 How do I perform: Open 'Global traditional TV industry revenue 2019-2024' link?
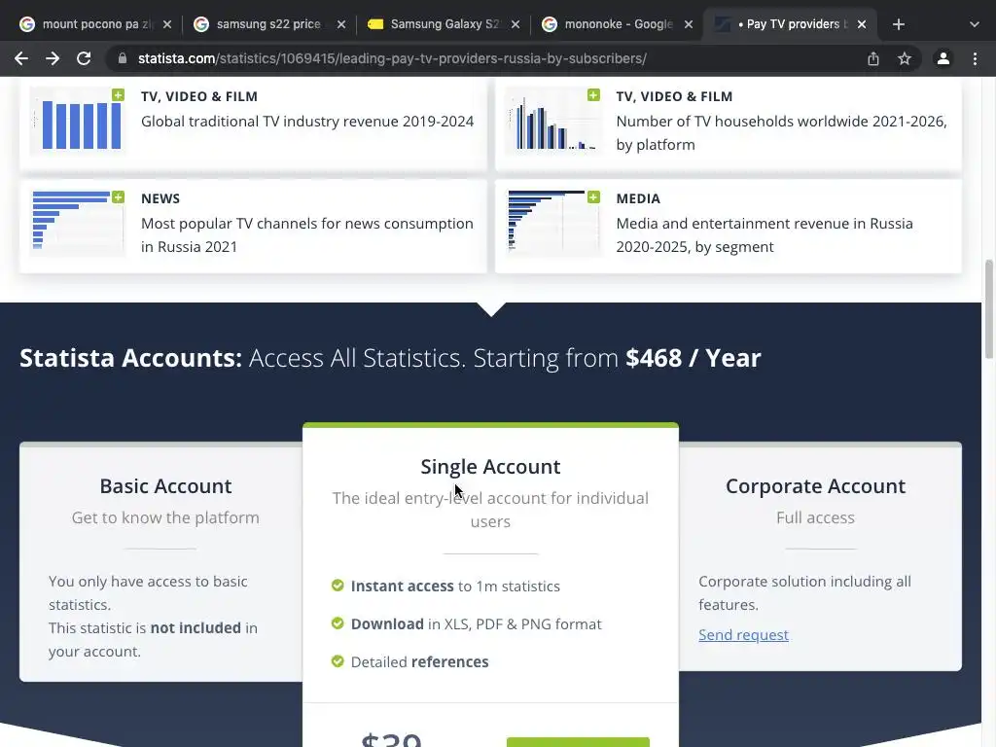[307, 122]
